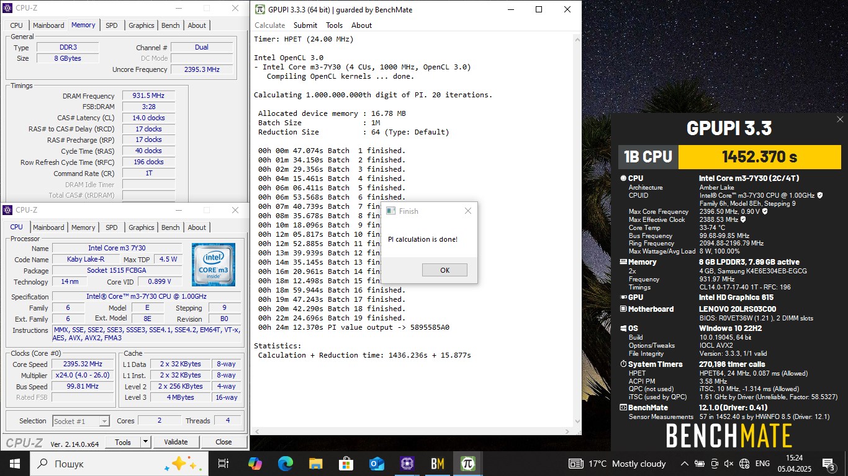Screen dimensions: 848x476
Task: Click the Tools button in CPU-Z
Action: [x=123, y=442]
